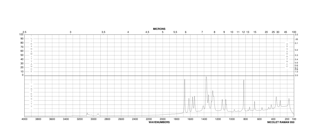Click the 3200 wavenumber tick label

click(80, 119)
